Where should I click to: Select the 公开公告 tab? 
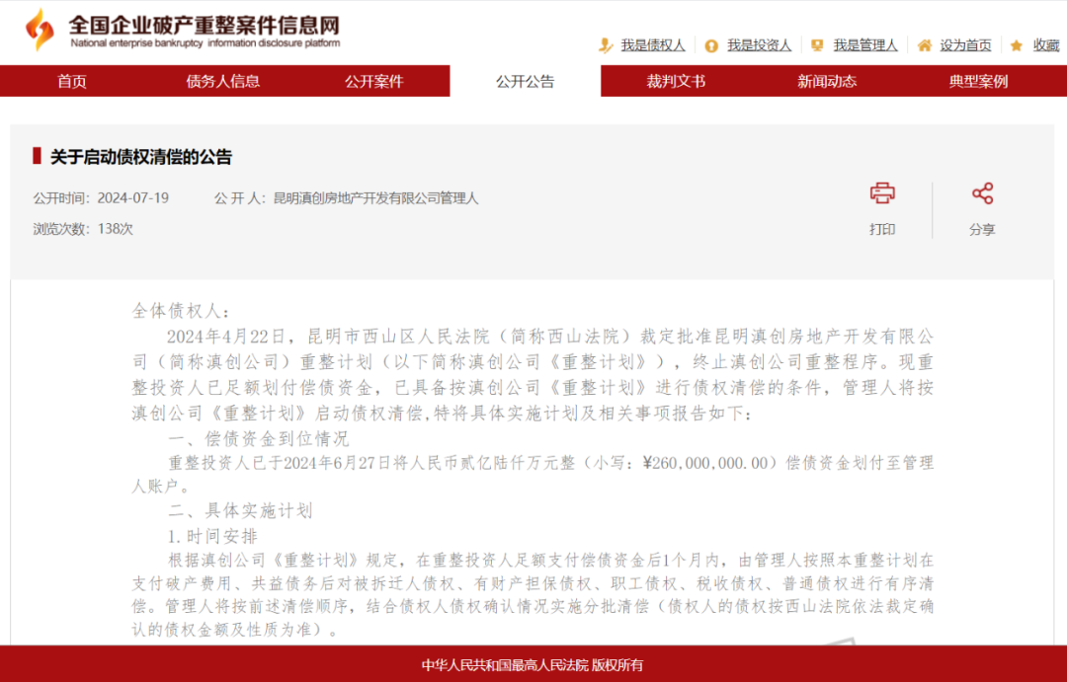[526, 81]
